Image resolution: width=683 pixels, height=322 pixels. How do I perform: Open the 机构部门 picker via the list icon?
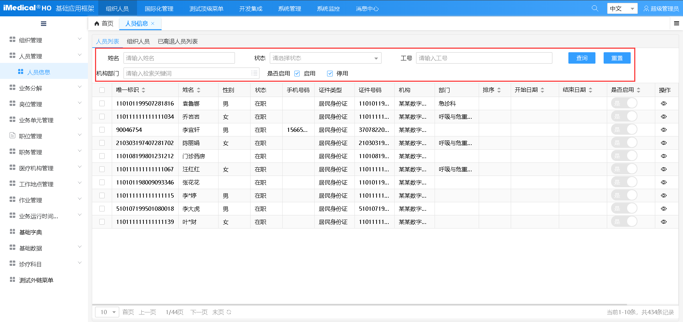254,73
